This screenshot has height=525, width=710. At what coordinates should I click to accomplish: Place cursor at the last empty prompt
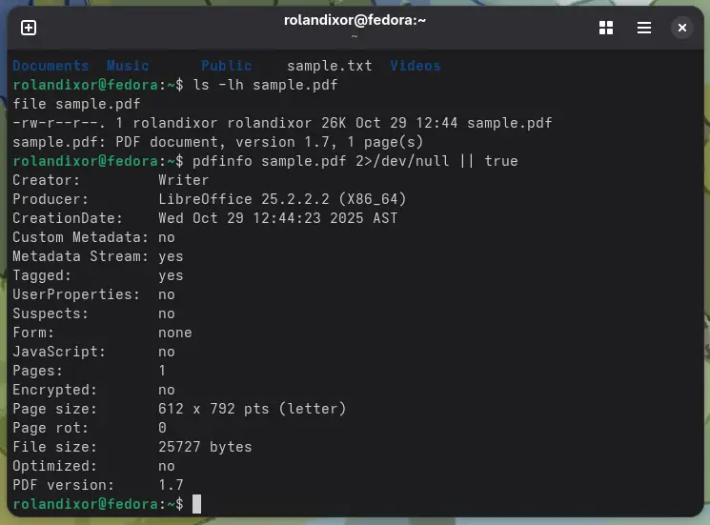pyautogui.click(x=196, y=503)
